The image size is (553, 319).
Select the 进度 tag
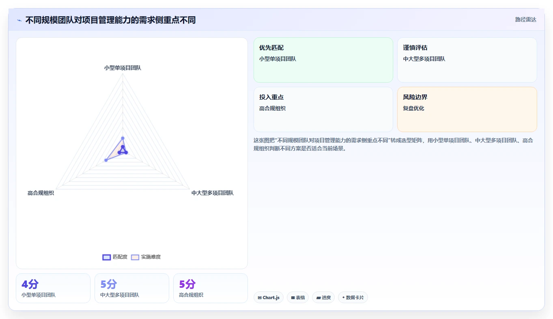point(323,298)
